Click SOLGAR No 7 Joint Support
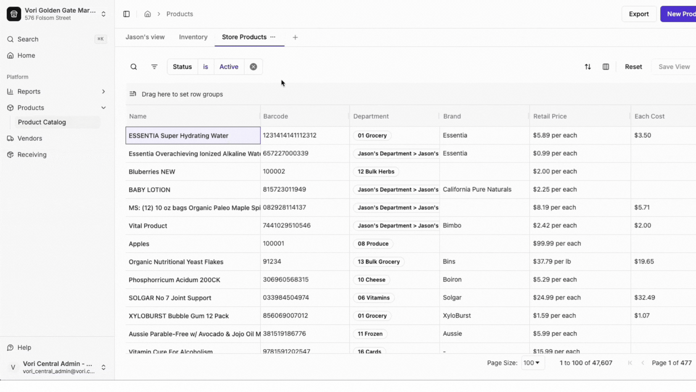The height and width of the screenshot is (392, 696). 170,298
